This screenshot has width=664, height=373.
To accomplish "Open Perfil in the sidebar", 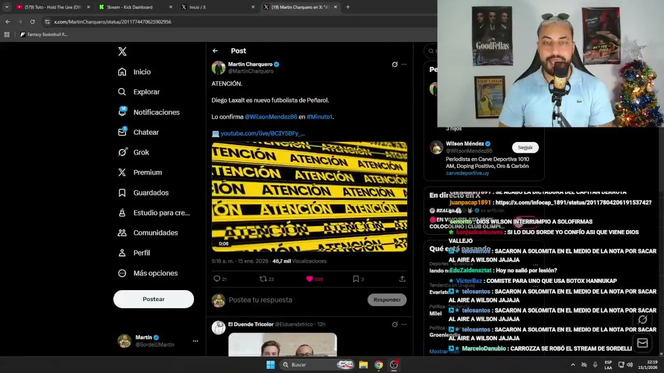I will coord(134,253).
